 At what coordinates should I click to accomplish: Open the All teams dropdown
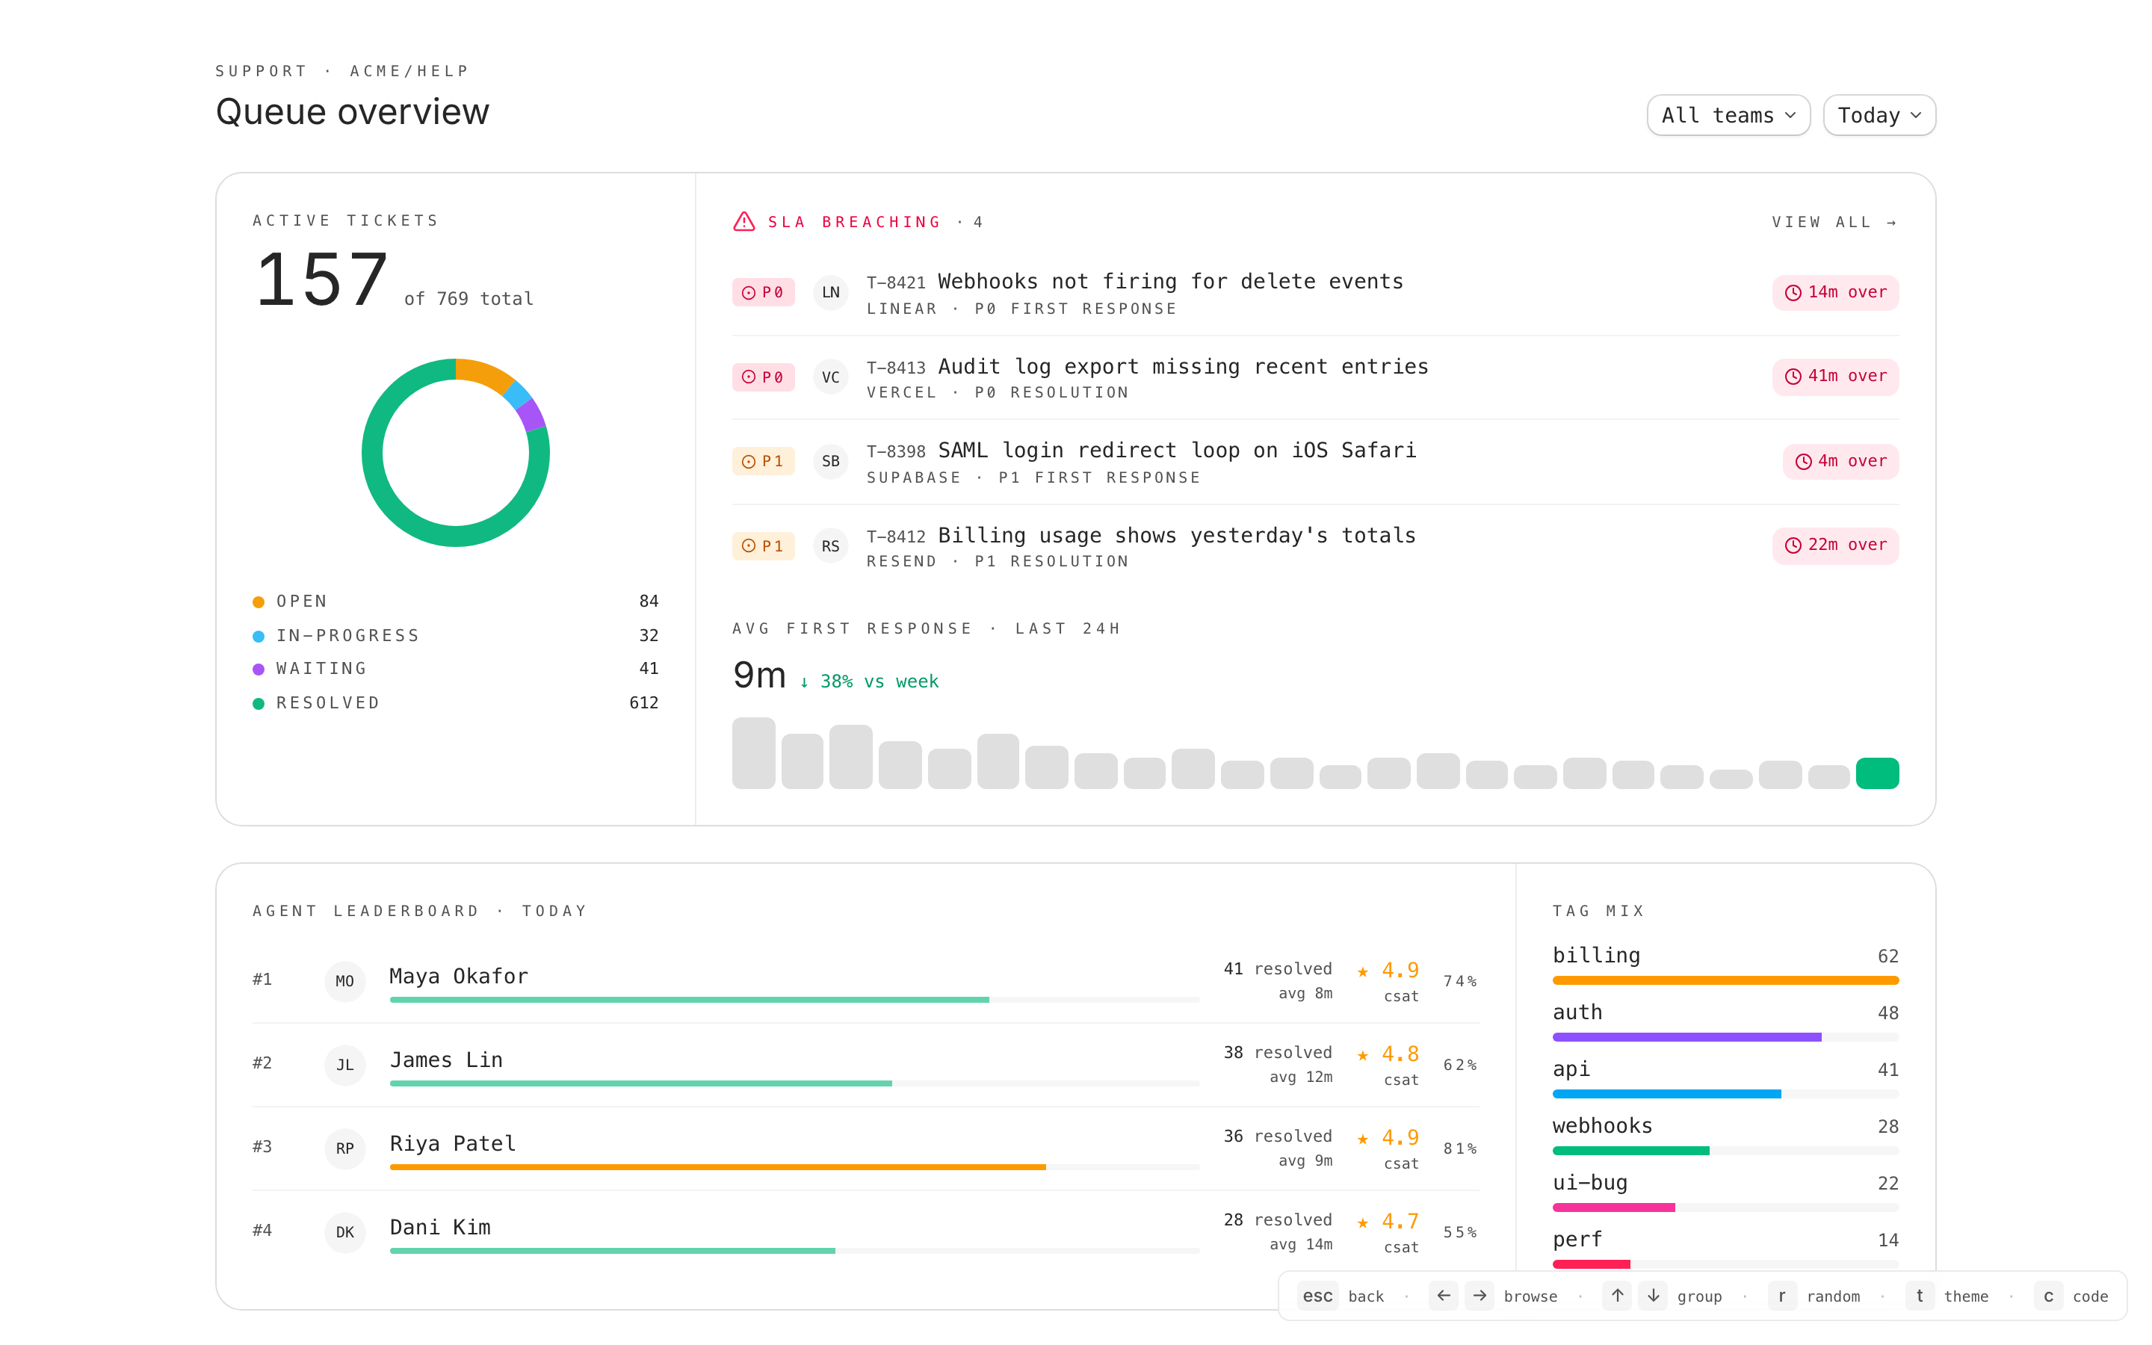pos(1727,116)
